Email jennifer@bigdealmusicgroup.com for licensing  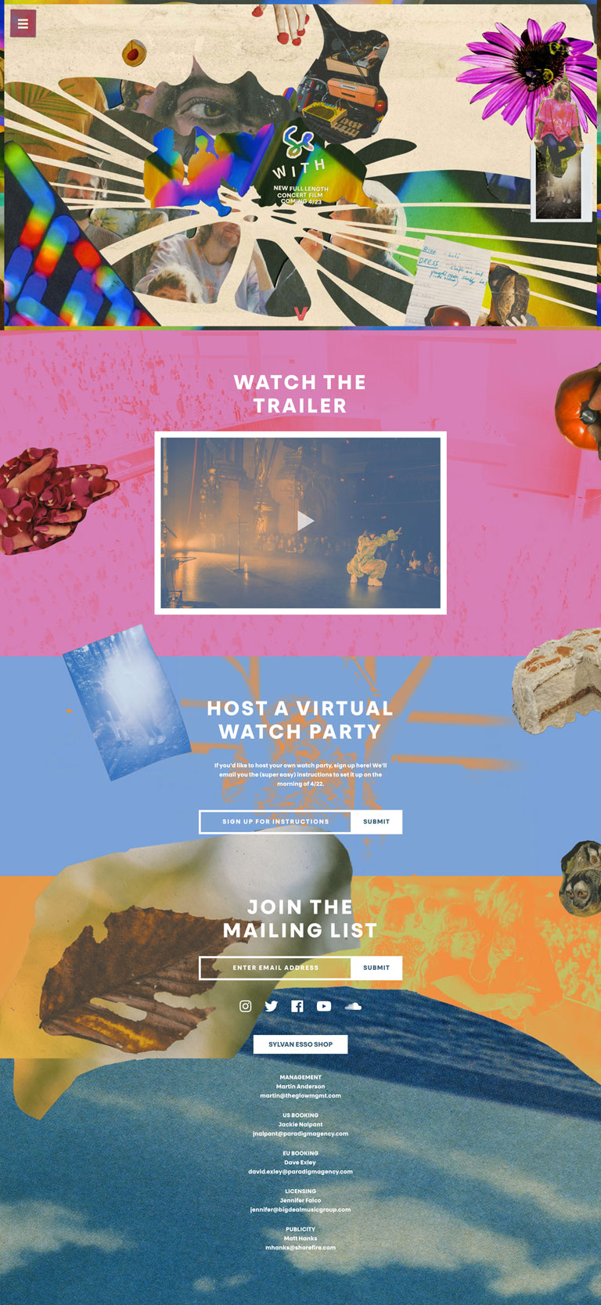300,1209
